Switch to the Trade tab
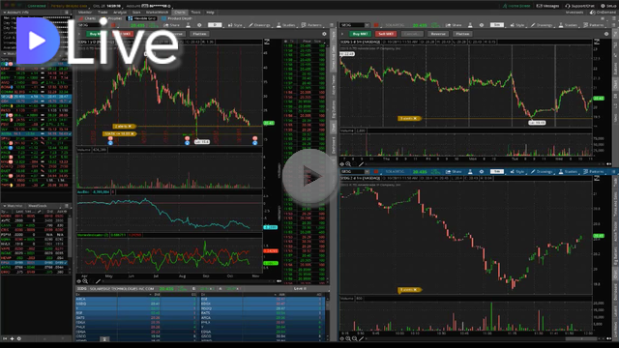Screen dimensions: 619x348 click(103, 13)
